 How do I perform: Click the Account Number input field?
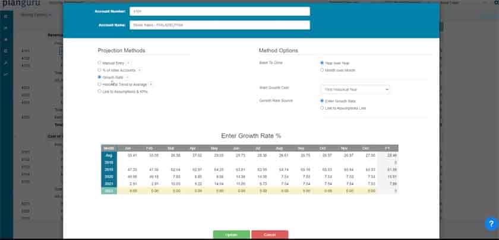click(220, 11)
